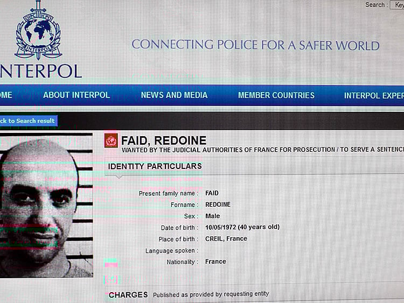The width and height of the screenshot is (404, 303).
Task: Open the INTERPOL Expertise menu
Action: point(374,96)
